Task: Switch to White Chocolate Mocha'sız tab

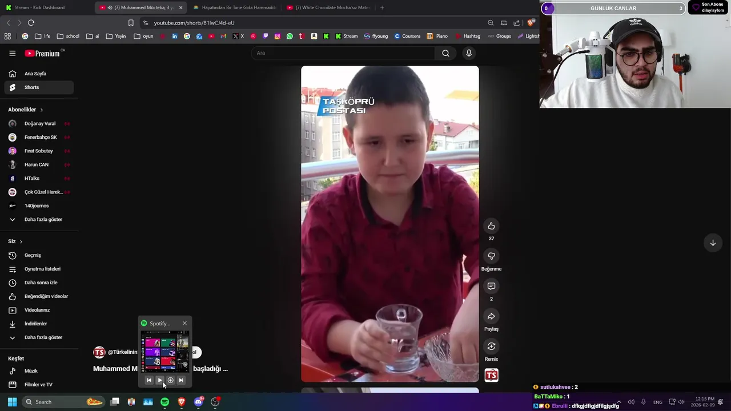Action: (x=328, y=7)
